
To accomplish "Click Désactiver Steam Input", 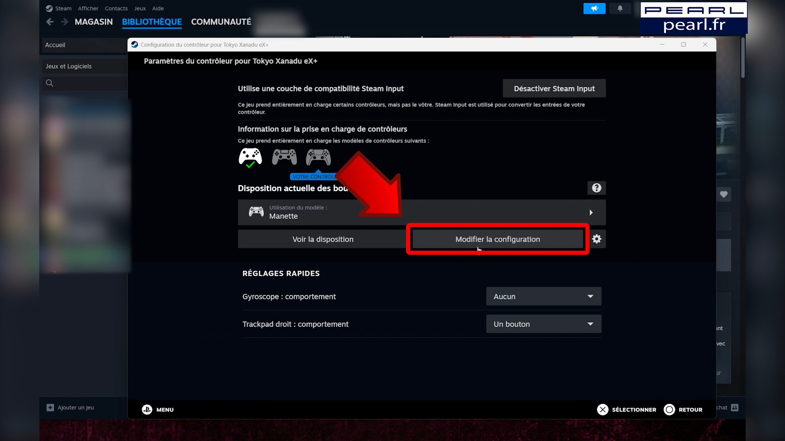I will click(x=554, y=88).
